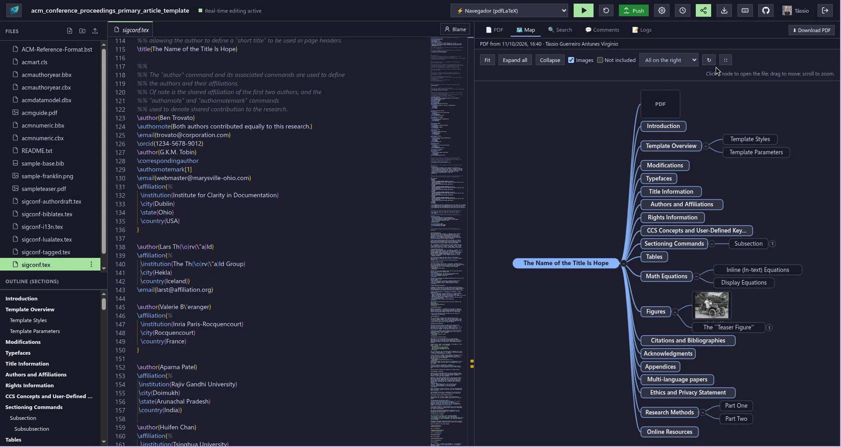Click the Push button

coord(634,10)
